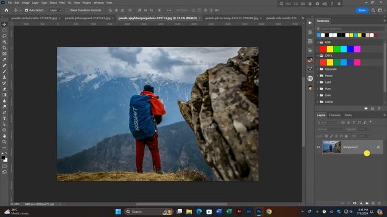The height and width of the screenshot is (217, 387).
Task: Select the Pen tool
Action: (x=4, y=113)
